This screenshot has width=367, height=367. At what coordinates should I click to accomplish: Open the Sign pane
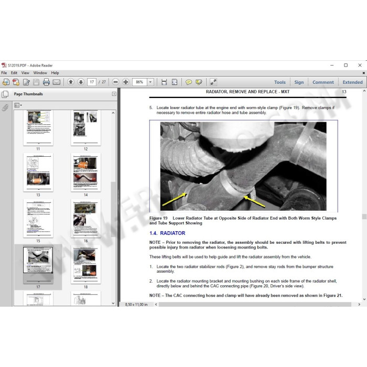click(x=299, y=82)
